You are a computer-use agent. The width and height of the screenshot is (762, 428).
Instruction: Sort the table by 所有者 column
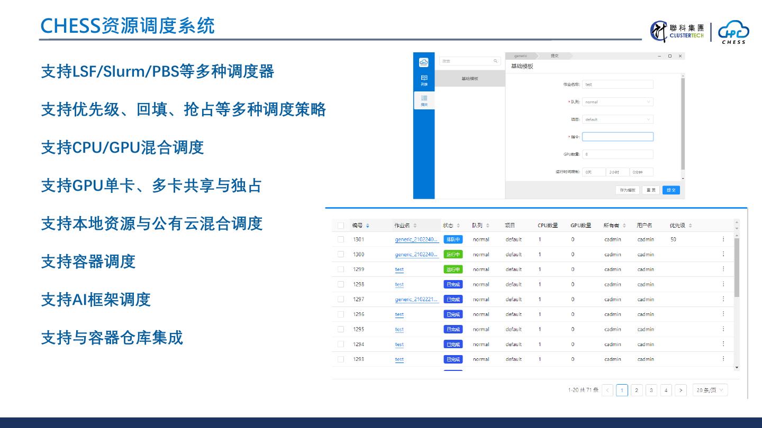click(x=624, y=226)
